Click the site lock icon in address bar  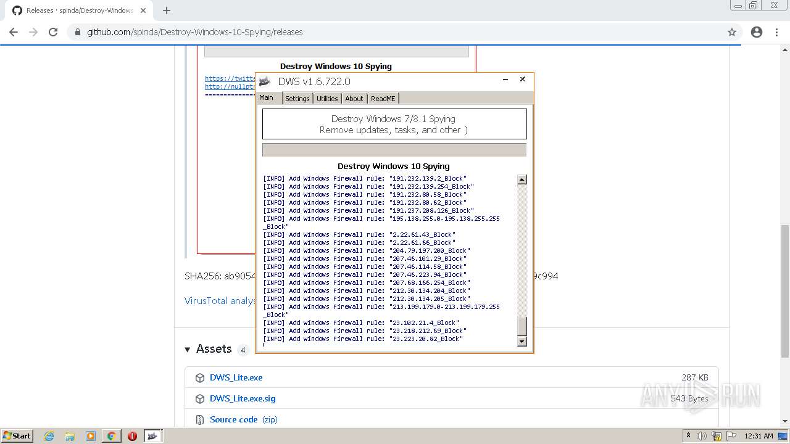[78, 32]
